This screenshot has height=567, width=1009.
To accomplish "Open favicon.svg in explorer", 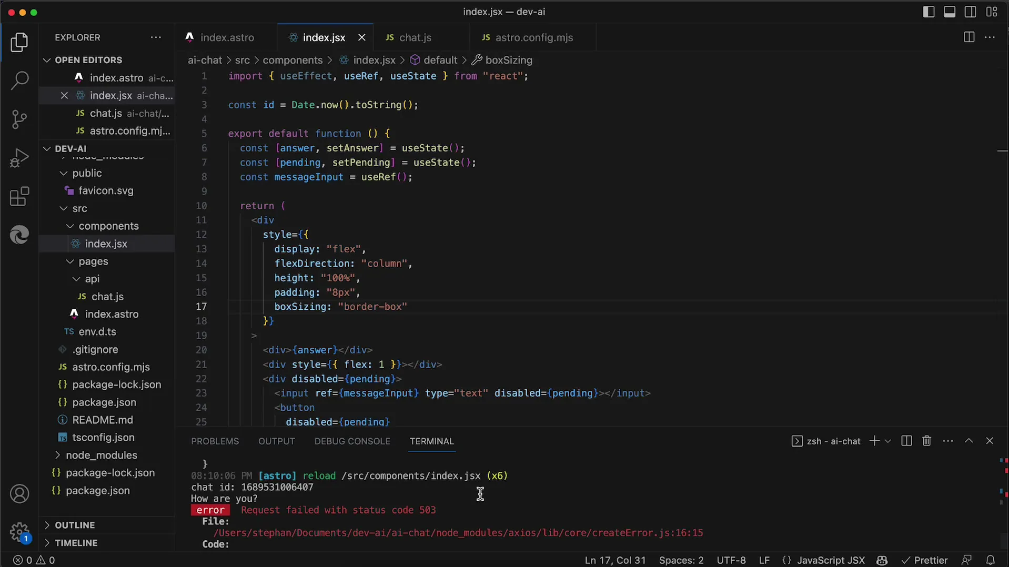I will click(106, 191).
